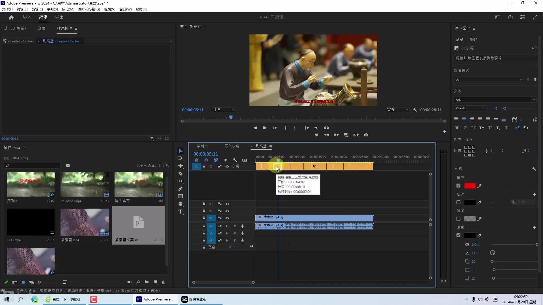Select the Ripple Edit tool

(x=180, y=166)
